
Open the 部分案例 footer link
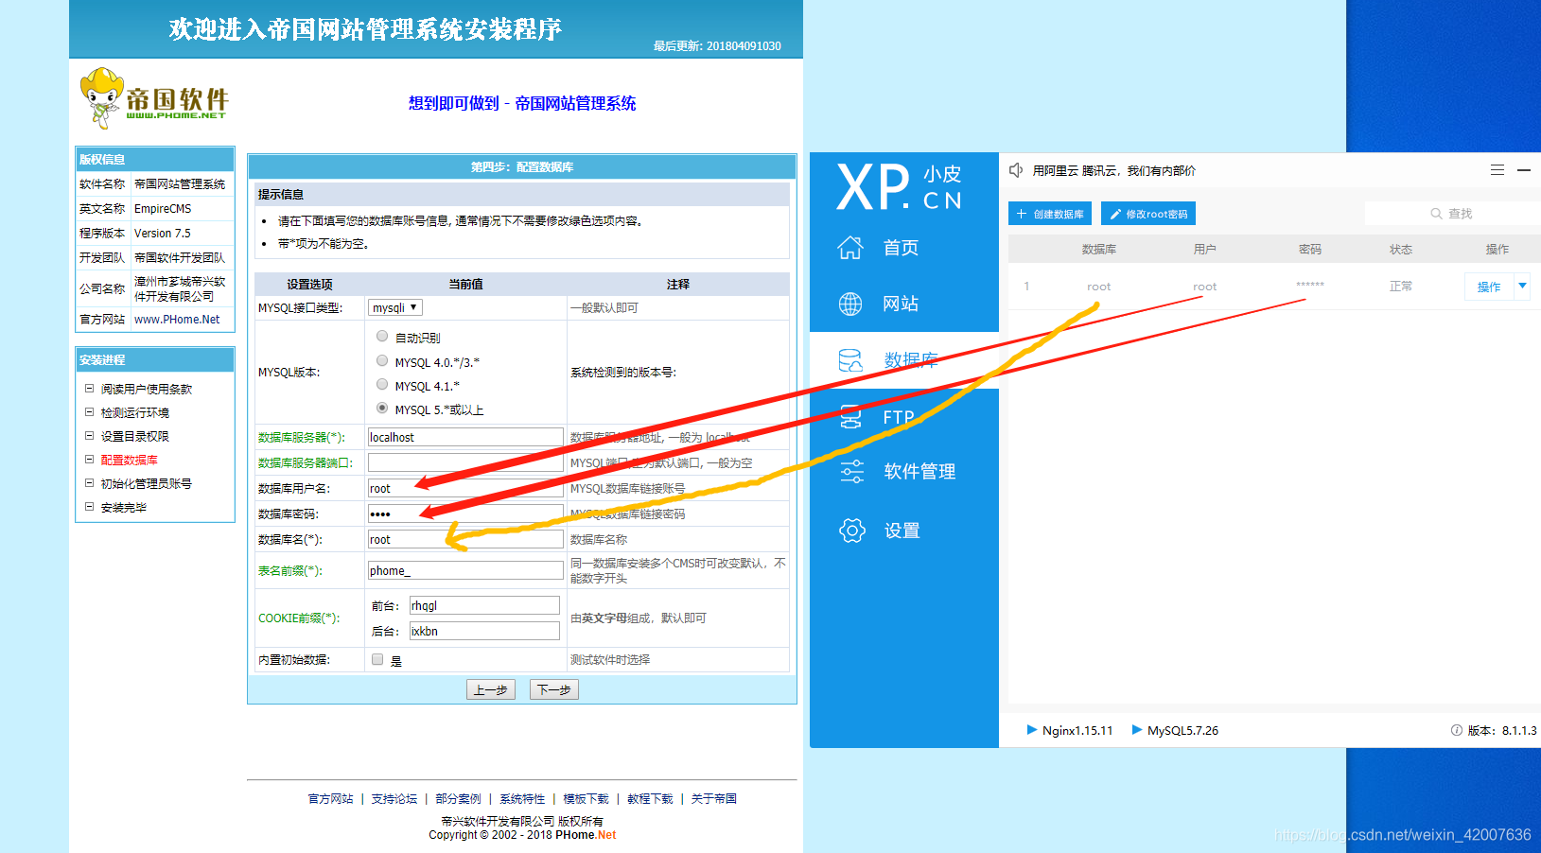[458, 799]
